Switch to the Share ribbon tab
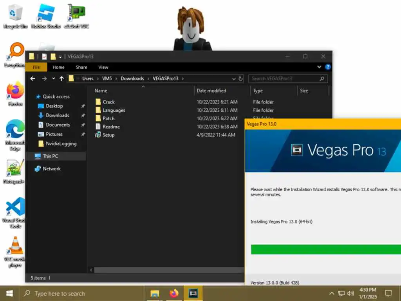 tap(81, 67)
